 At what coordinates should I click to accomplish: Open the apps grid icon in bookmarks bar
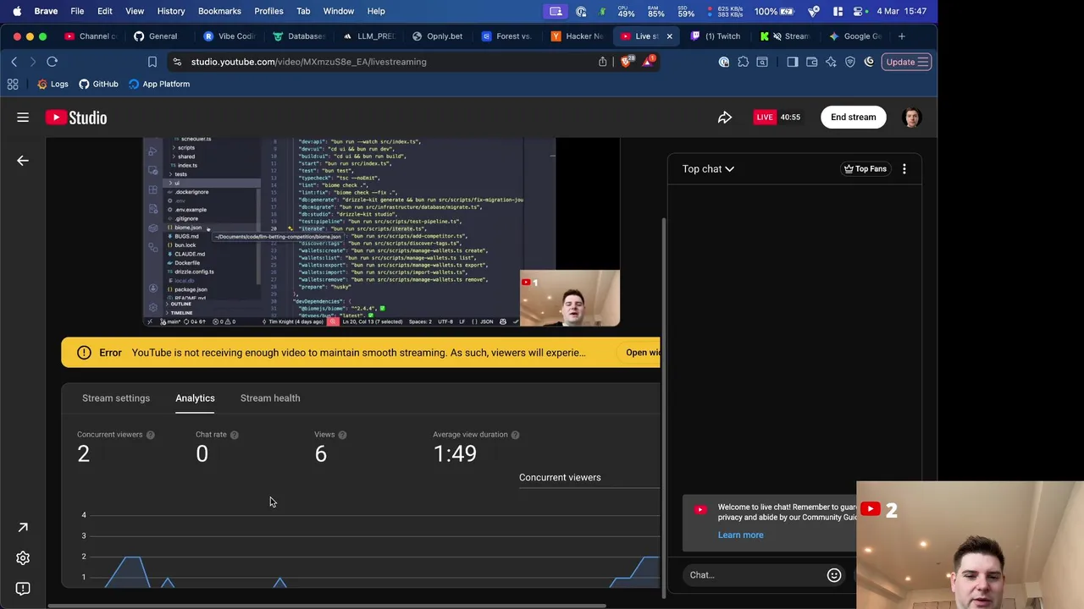click(13, 84)
